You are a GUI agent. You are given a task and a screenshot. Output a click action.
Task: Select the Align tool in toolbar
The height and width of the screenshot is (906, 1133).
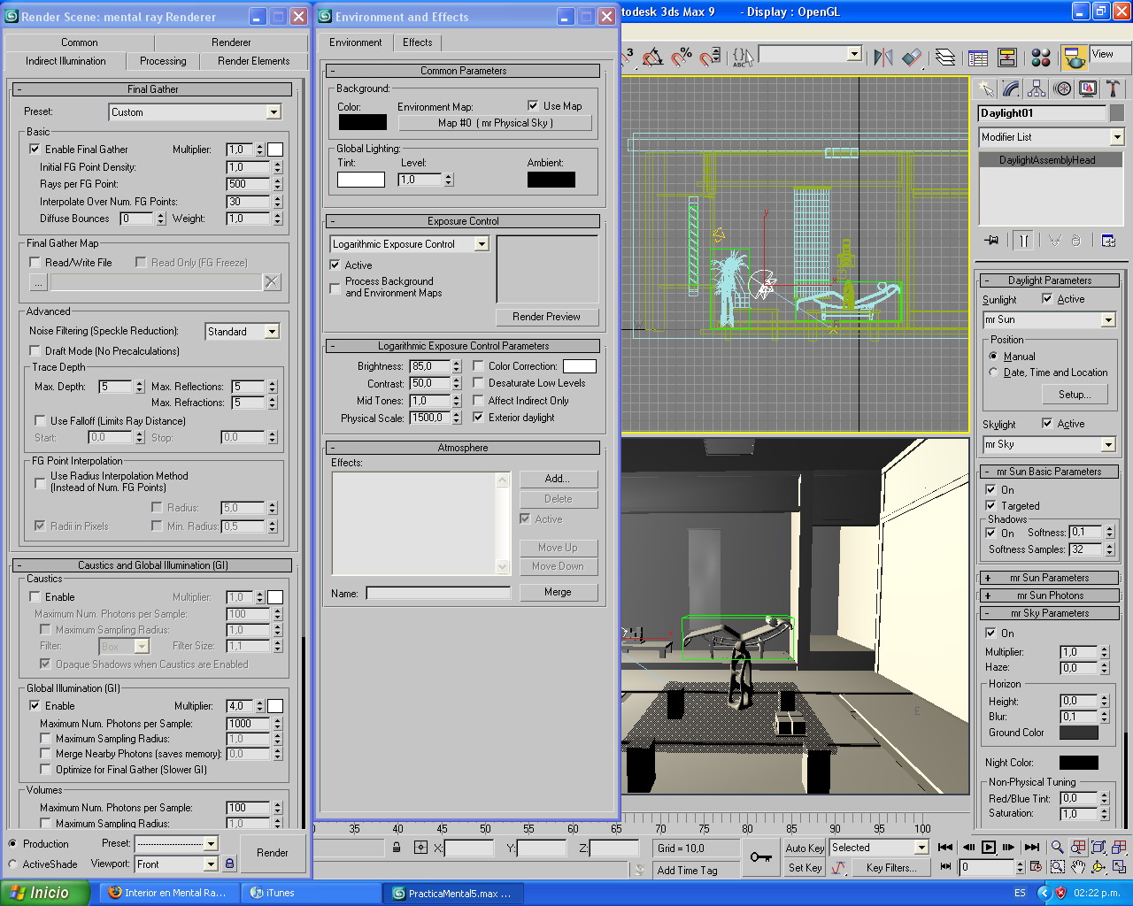pyautogui.click(x=912, y=58)
